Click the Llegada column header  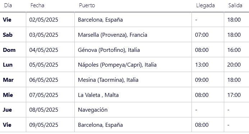[205, 5]
